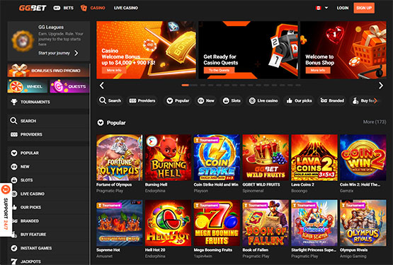Click the Providers filter chip
This screenshot has height=265, width=393.
[x=142, y=100]
